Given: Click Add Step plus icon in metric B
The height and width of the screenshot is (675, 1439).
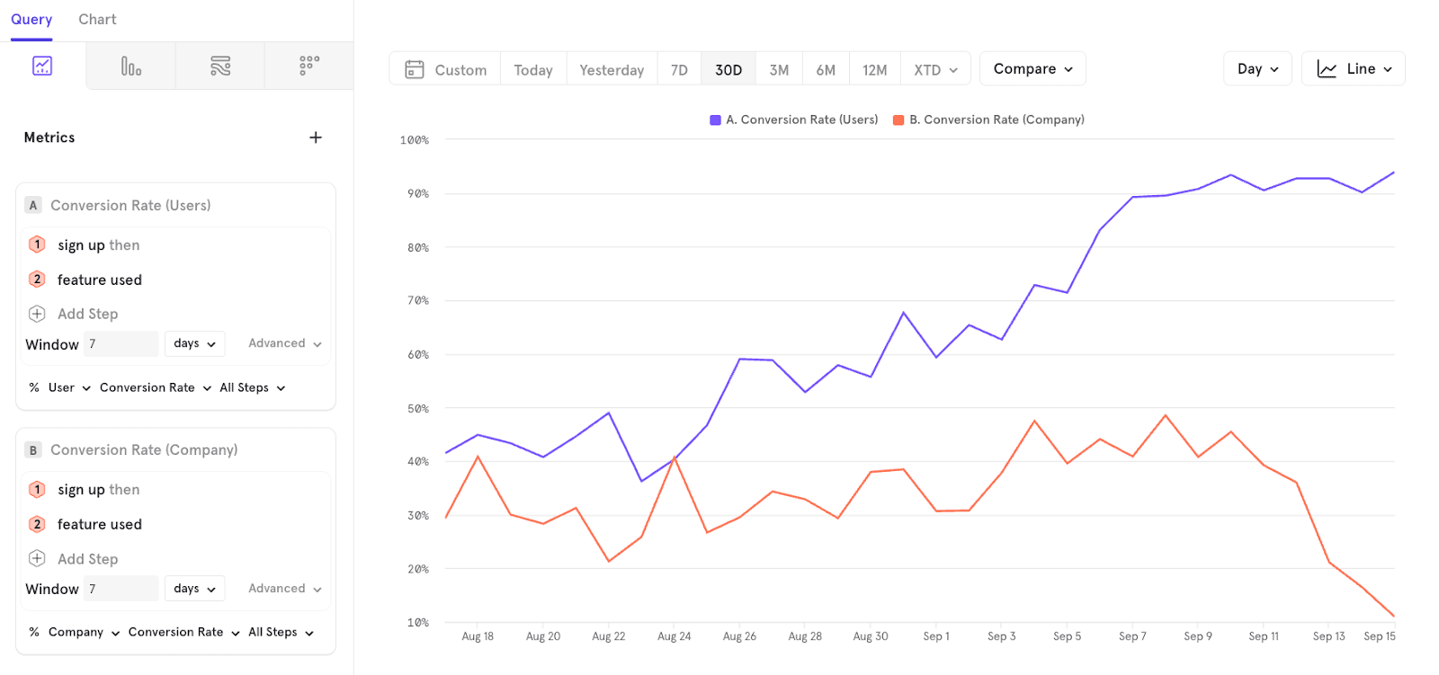Looking at the screenshot, I should pyautogui.click(x=37, y=558).
